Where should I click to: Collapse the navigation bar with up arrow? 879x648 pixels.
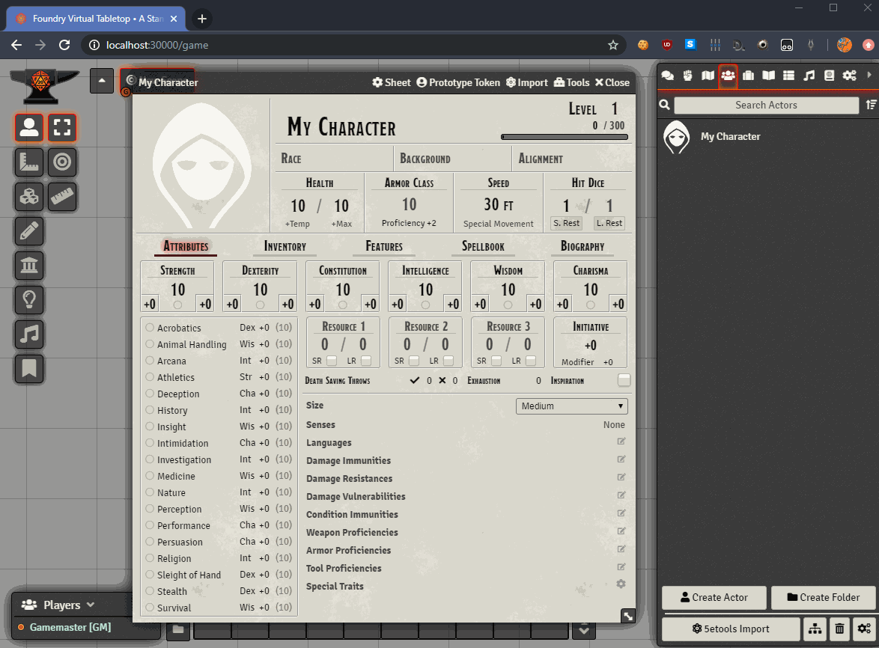[x=102, y=81]
